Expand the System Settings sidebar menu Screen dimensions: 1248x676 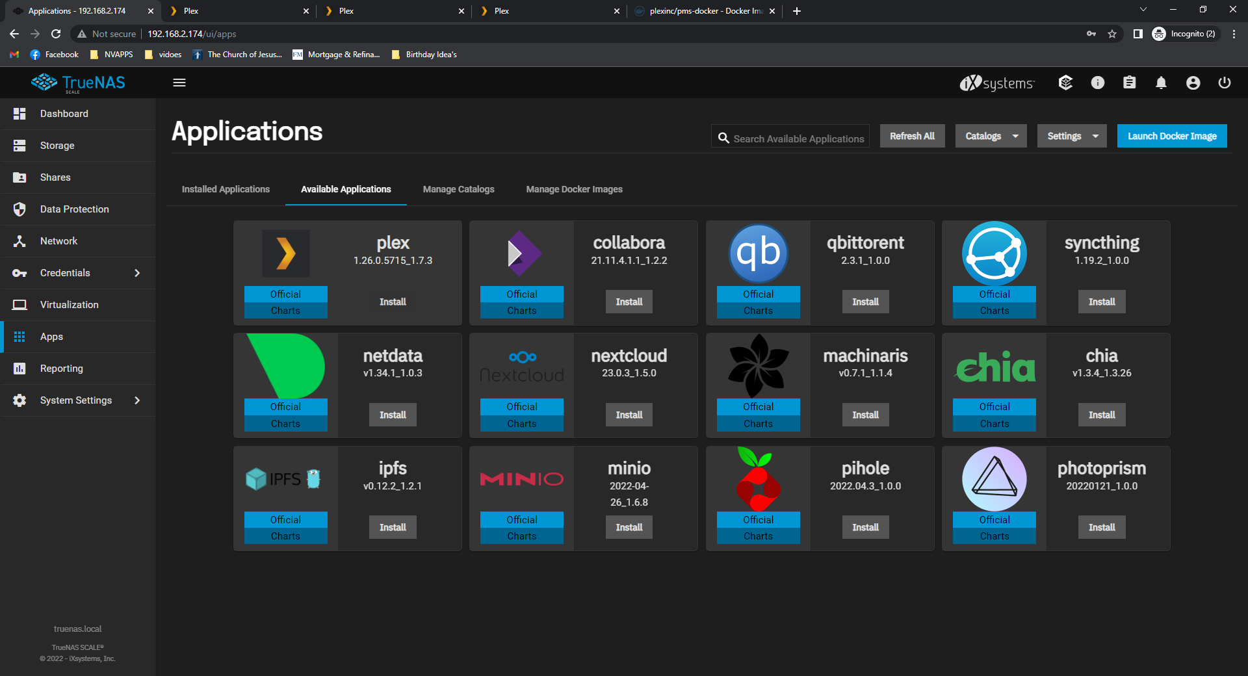[x=78, y=400]
